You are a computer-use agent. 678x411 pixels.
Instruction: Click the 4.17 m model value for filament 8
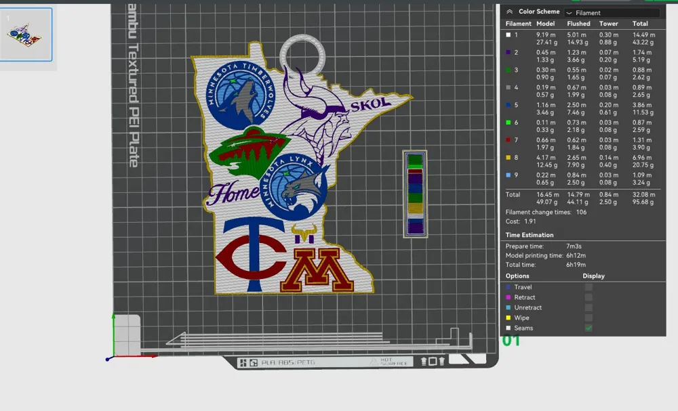546,158
